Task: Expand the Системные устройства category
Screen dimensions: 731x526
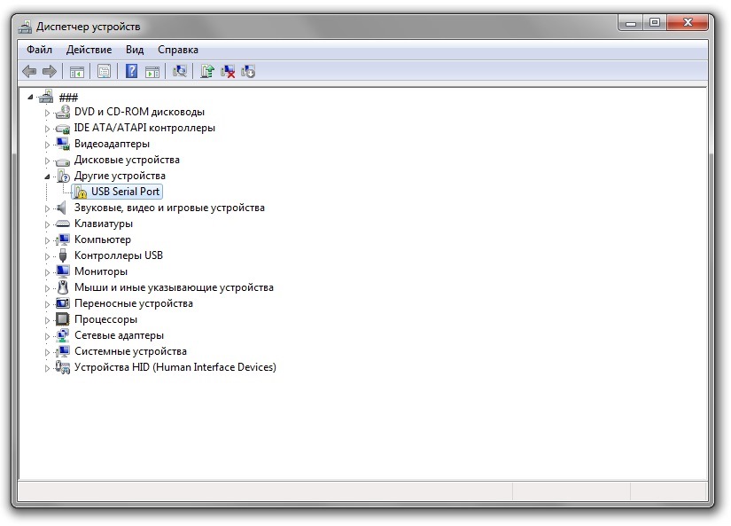Action: (47, 352)
